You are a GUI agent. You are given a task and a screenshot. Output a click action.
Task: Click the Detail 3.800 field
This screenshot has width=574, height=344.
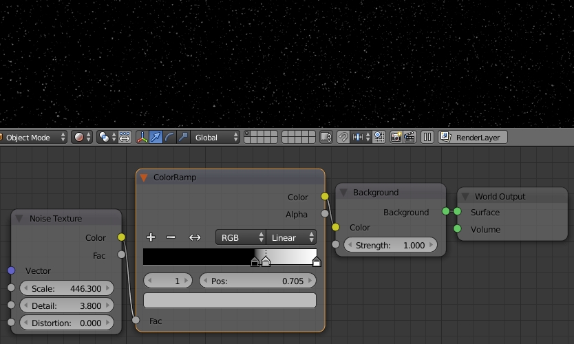pyautogui.click(x=67, y=305)
